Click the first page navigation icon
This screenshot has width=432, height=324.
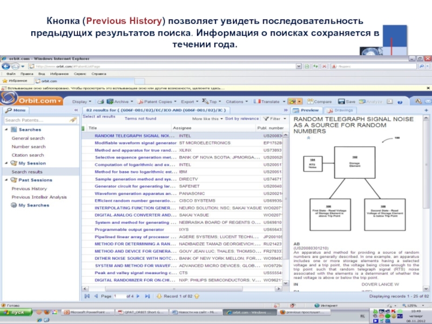click(87, 296)
